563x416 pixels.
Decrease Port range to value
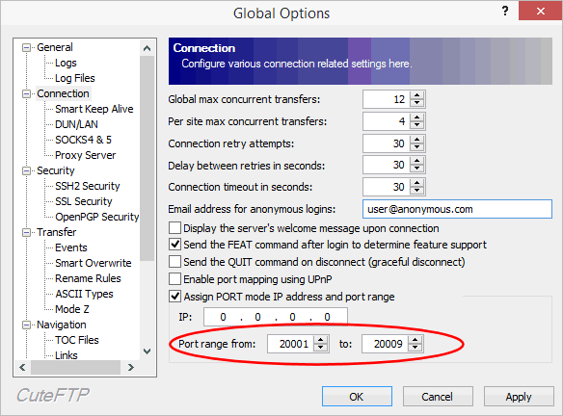coord(416,348)
